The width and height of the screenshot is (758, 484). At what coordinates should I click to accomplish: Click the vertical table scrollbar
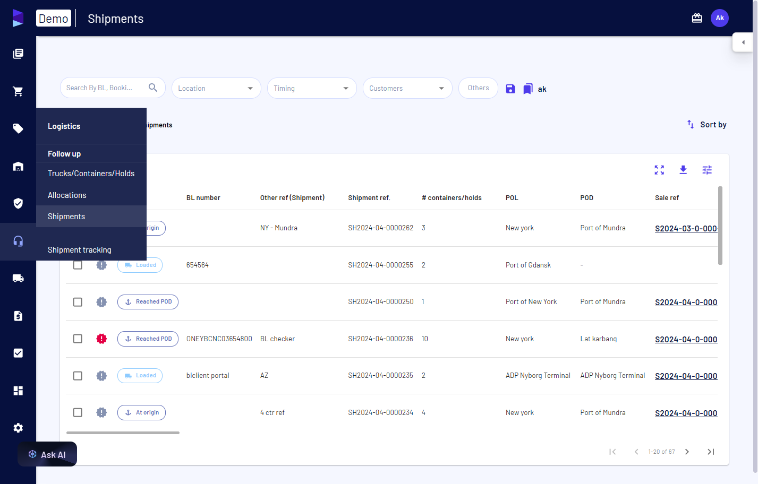720,226
